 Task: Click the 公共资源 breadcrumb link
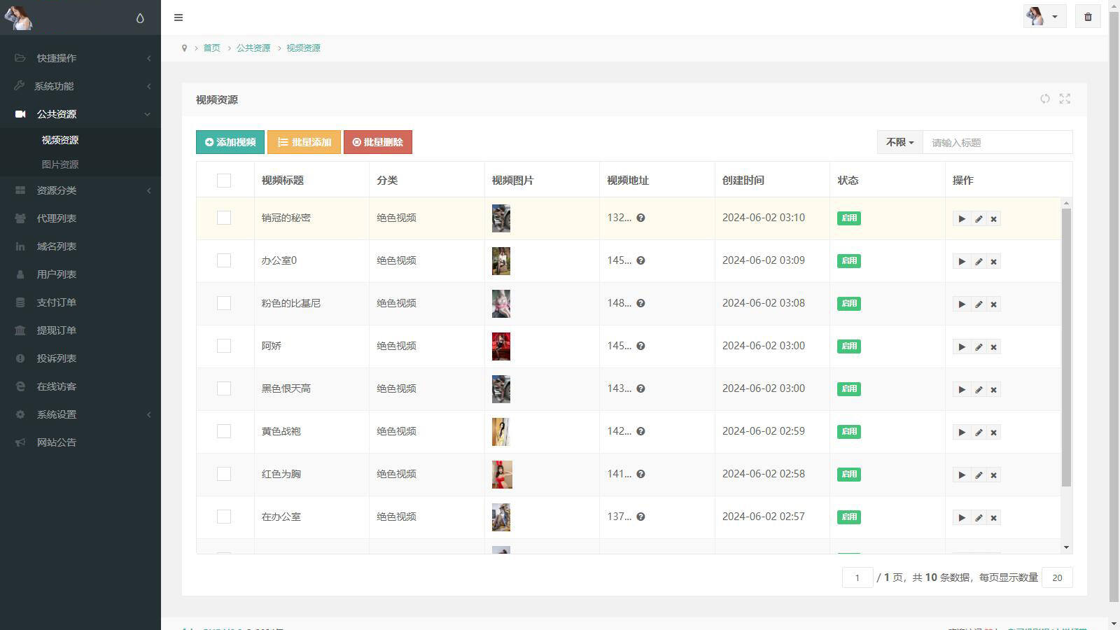pos(253,48)
